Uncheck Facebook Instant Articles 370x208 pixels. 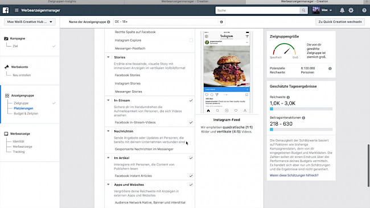pos(191,176)
